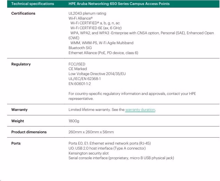The width and height of the screenshot is (220, 181).
Task: Click the 'Regulatory' row label
Action: (x=21, y=64)
